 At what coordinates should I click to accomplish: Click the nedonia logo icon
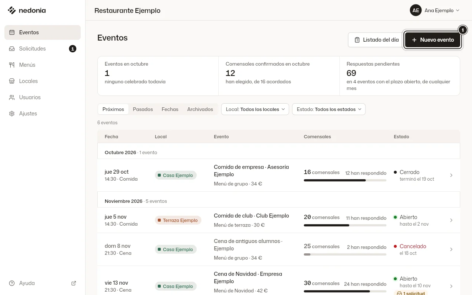tap(12, 10)
